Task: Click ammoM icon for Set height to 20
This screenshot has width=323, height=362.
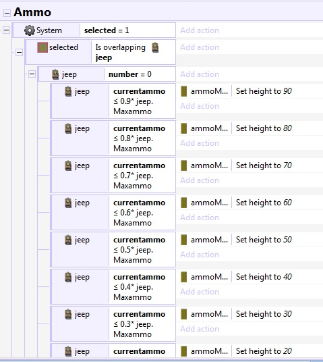Action: pyautogui.click(x=183, y=351)
